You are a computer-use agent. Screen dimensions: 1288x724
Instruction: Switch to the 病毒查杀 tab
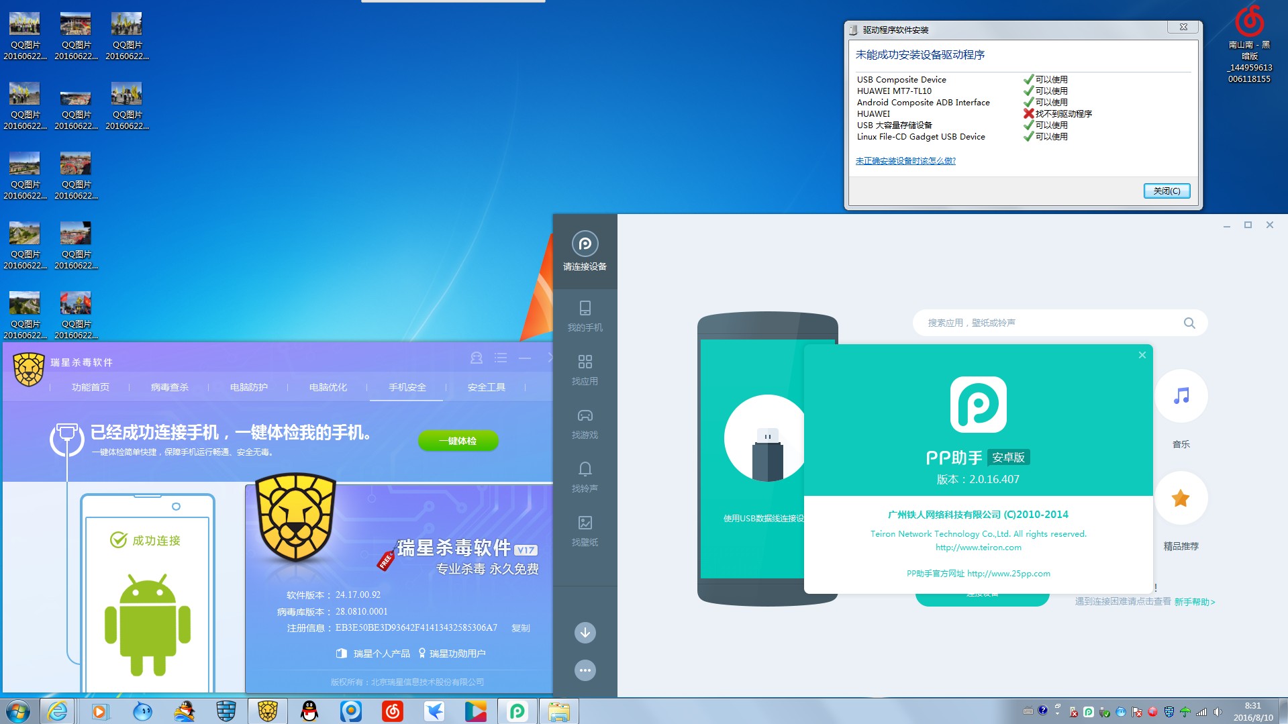(170, 387)
